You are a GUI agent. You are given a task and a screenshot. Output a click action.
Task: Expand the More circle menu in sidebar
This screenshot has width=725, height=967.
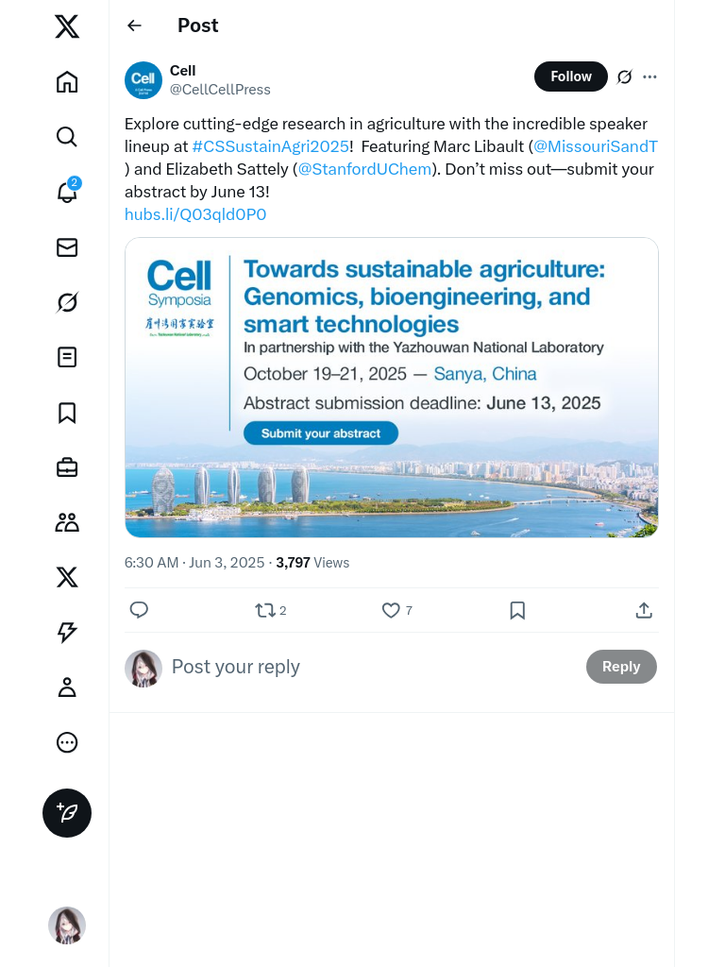tap(67, 742)
